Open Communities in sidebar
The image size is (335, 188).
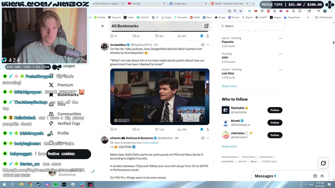[x=65, y=114]
